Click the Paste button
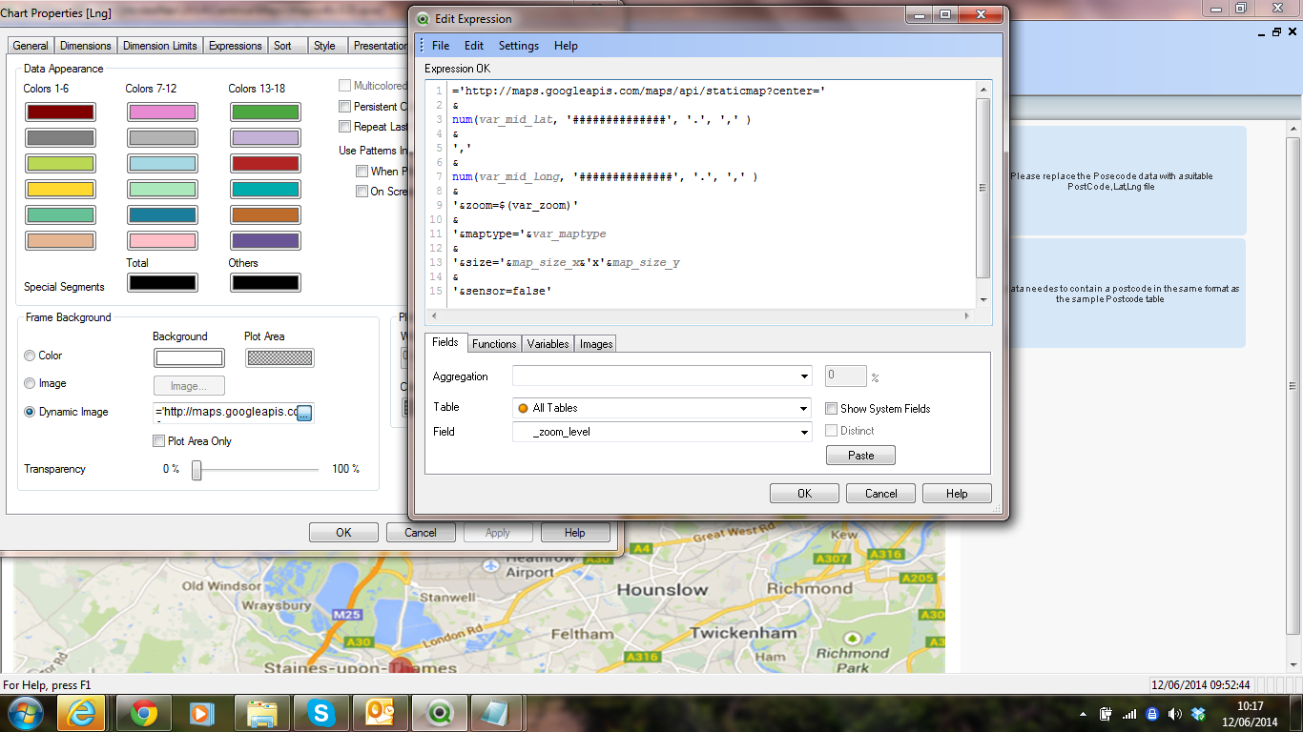 point(860,456)
